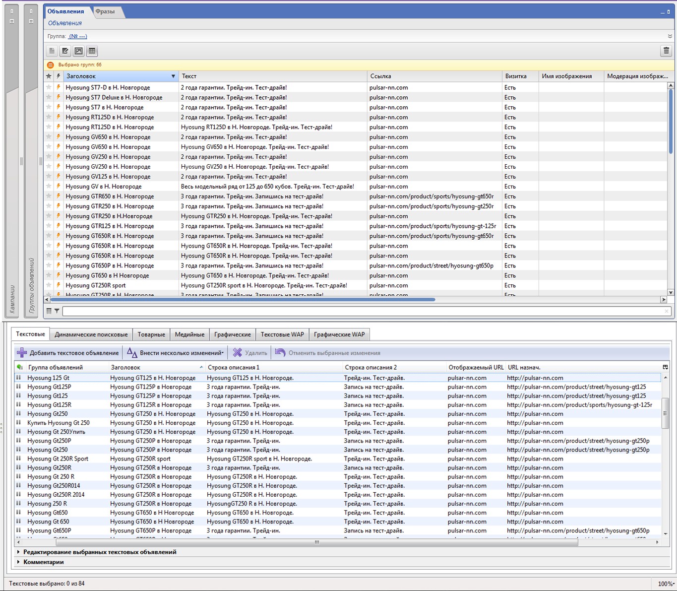
Task: Toggle the favorite star for Hyosung GV row
Action: [x=49, y=187]
